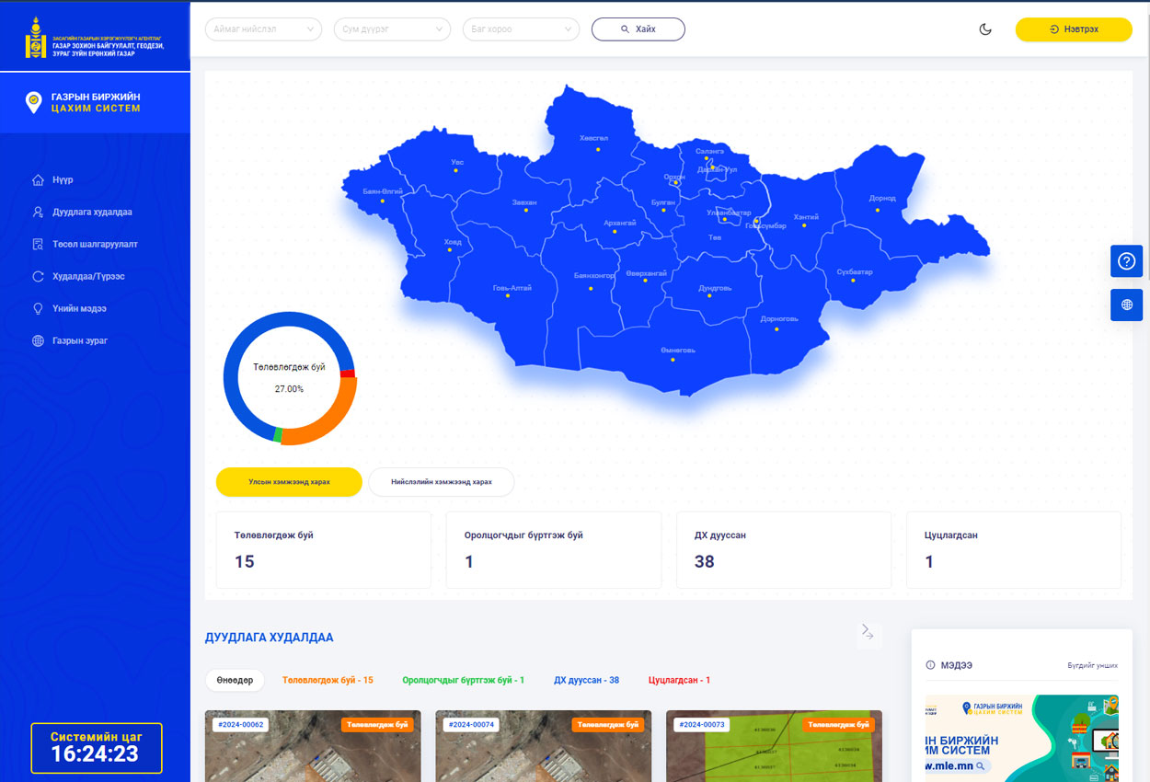Image resolution: width=1150 pixels, height=782 pixels.
Task: Open the Аймаг нийслэл dropdown
Action: tap(263, 29)
